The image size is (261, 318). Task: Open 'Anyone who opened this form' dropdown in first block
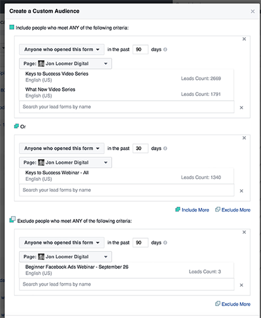(62, 50)
